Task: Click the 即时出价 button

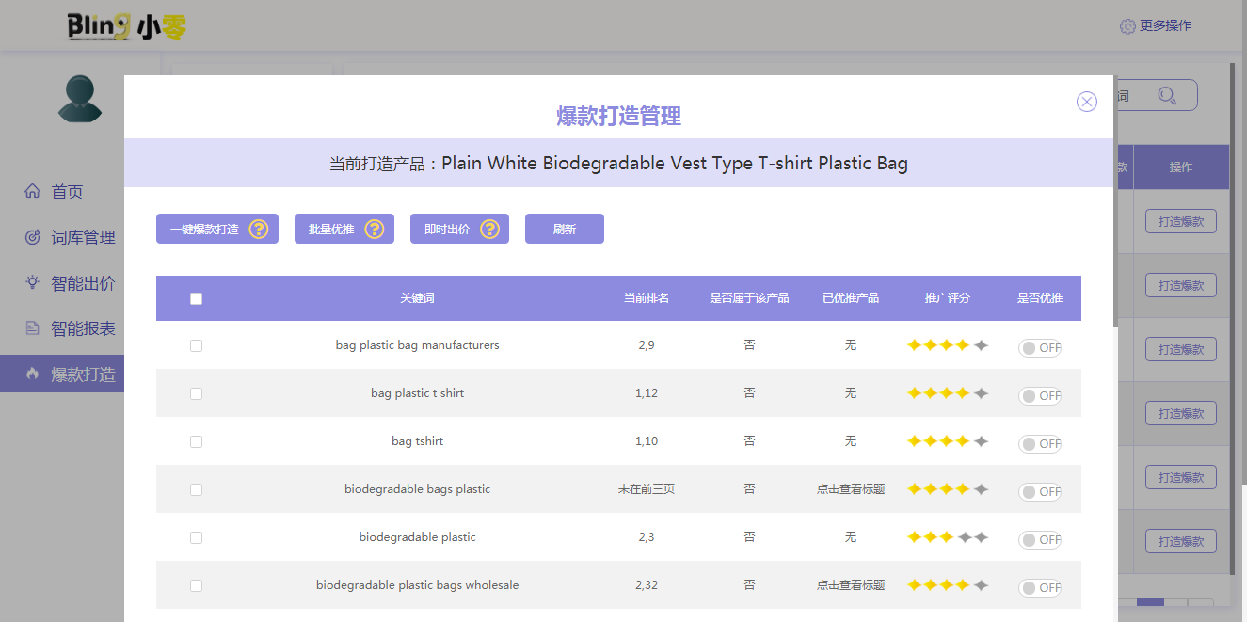Action: 459,229
